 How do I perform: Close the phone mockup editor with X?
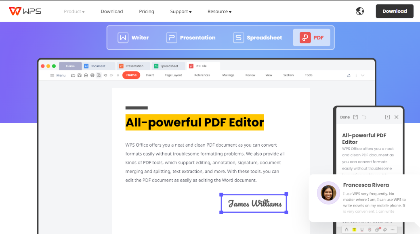pyautogui.click(x=397, y=117)
